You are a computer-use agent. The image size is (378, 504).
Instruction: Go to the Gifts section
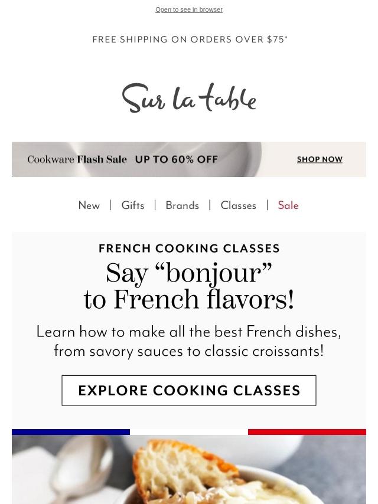(133, 205)
